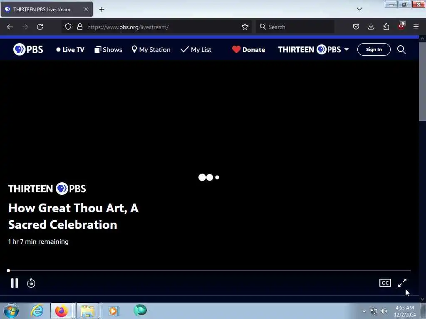Click the uBlock Origin extension icon

coord(401,26)
